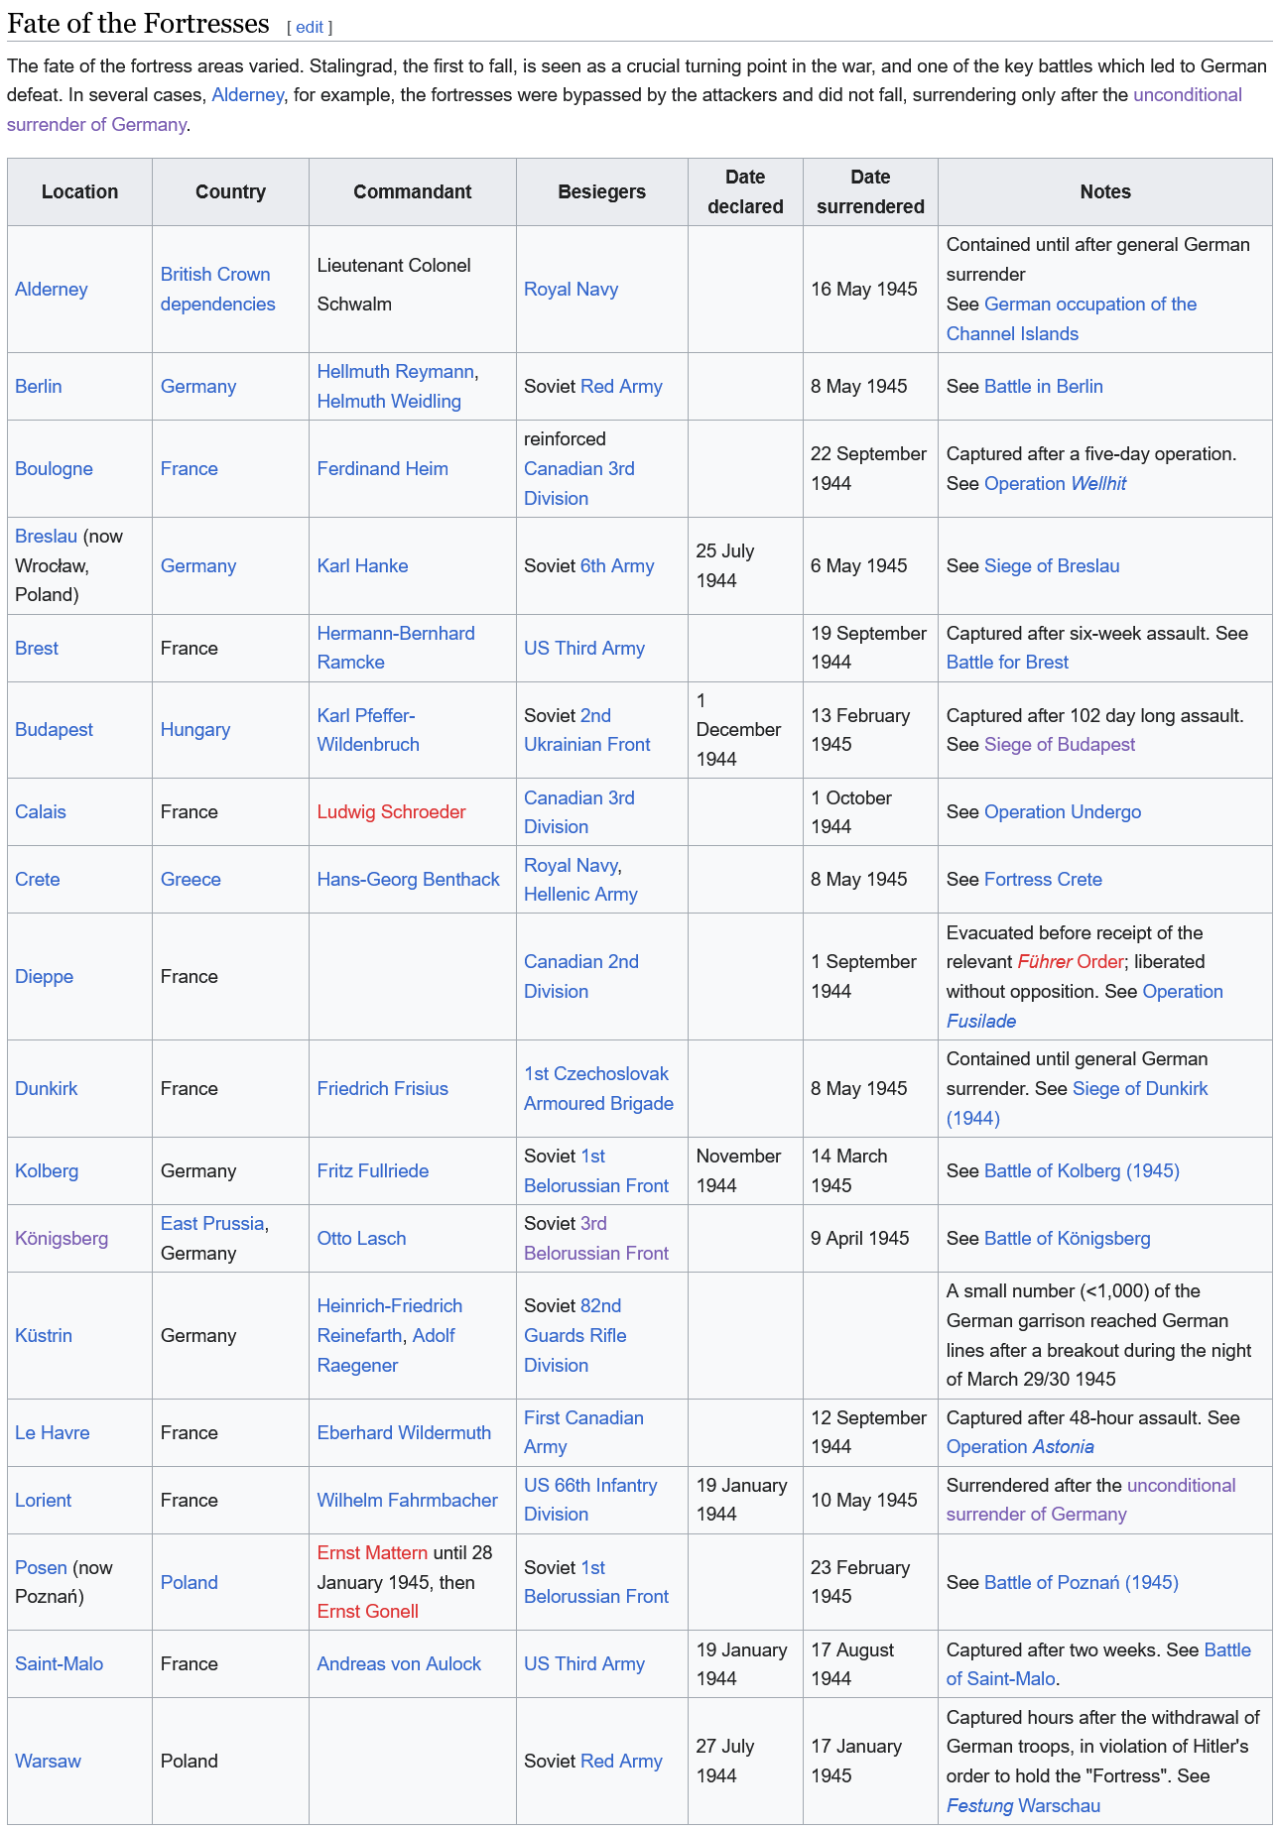Viewport: 1276px width, 1831px height.
Task: Open the Karl Pfeffer-Wildenbruch link
Action: (368, 730)
